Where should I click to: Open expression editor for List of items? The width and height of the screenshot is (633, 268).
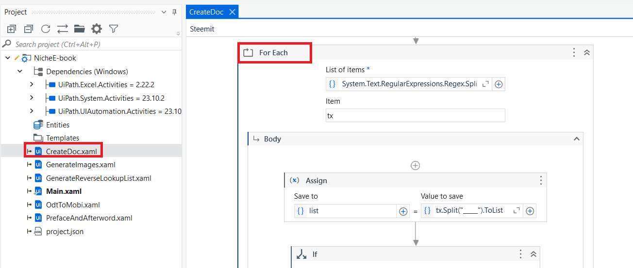485,84
